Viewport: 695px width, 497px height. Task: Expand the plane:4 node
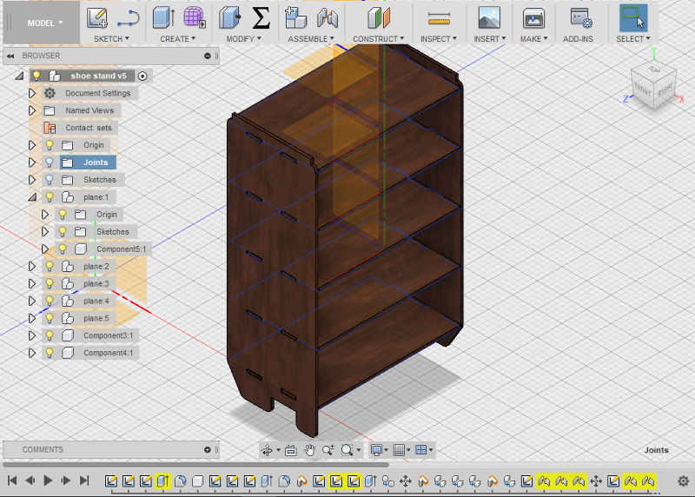(x=32, y=301)
